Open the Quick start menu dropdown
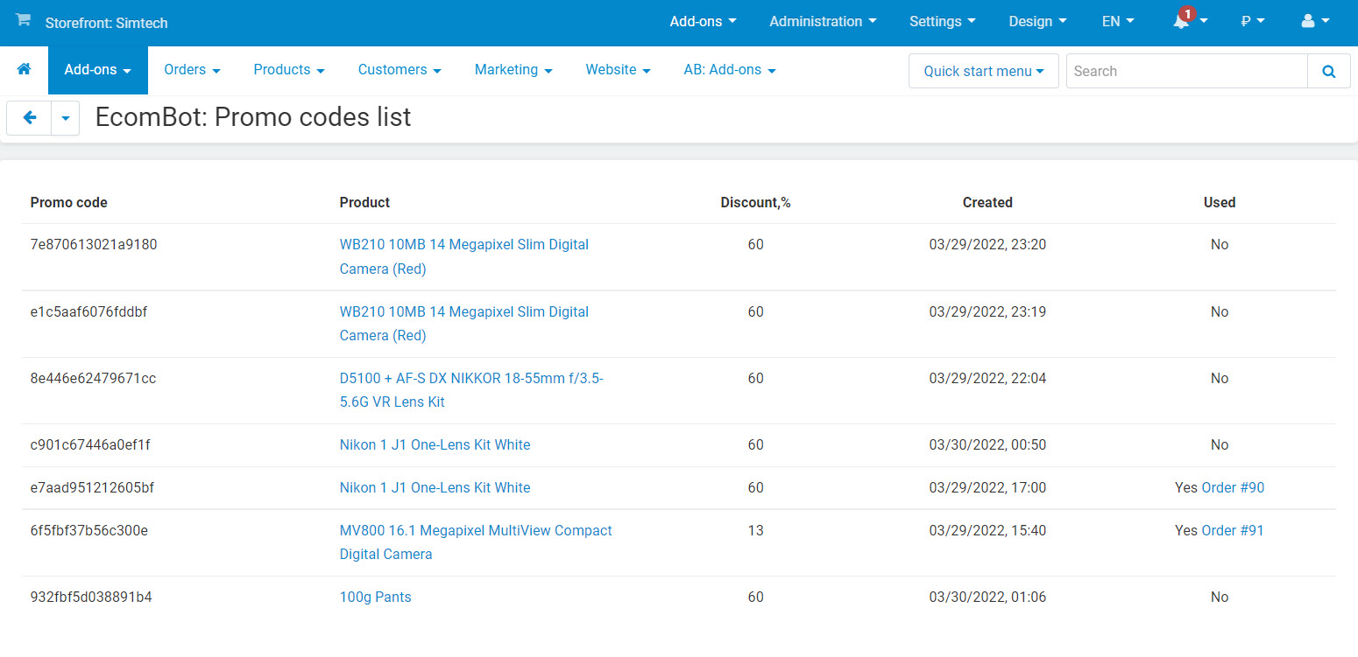The image size is (1358, 657). 983,71
